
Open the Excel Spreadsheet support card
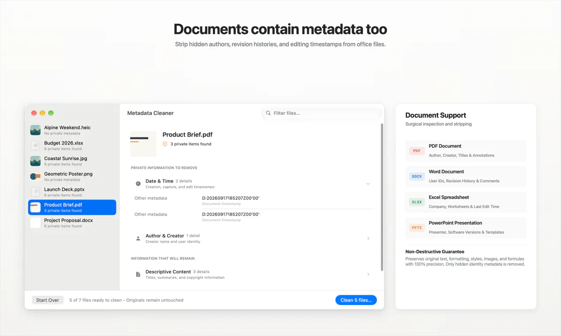coord(466,202)
